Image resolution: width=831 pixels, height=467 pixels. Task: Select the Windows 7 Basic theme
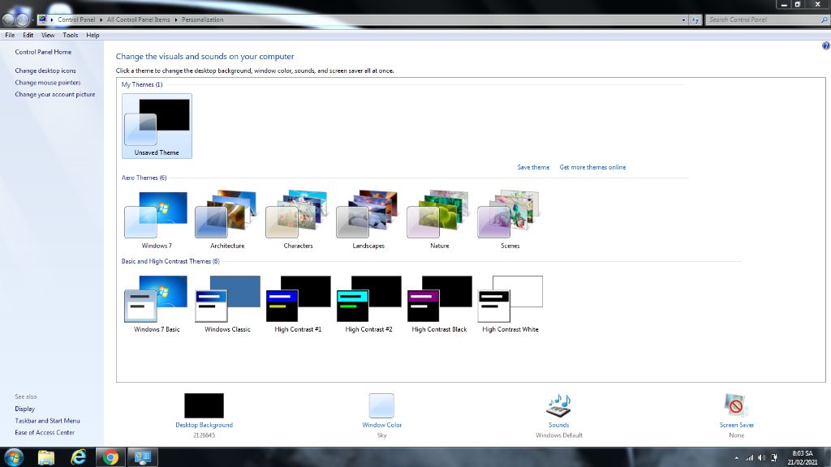157,304
